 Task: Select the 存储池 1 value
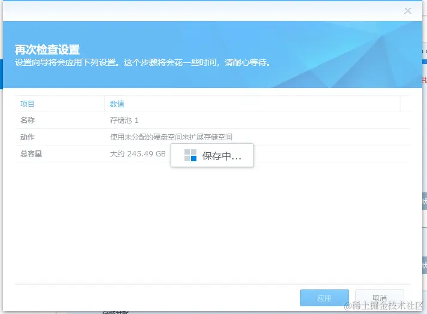pos(124,120)
